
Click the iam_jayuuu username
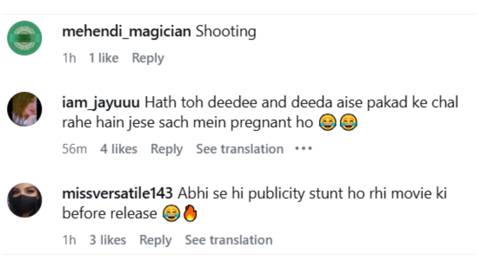(x=101, y=102)
